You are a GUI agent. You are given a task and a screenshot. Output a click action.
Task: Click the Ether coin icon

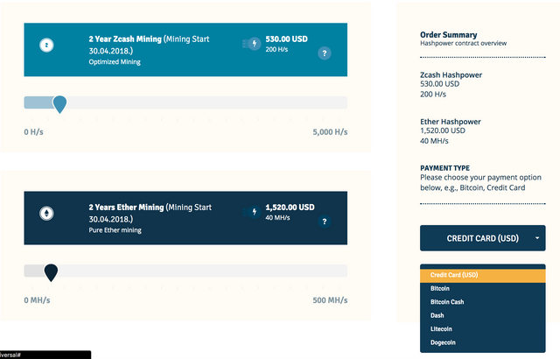[x=46, y=214]
